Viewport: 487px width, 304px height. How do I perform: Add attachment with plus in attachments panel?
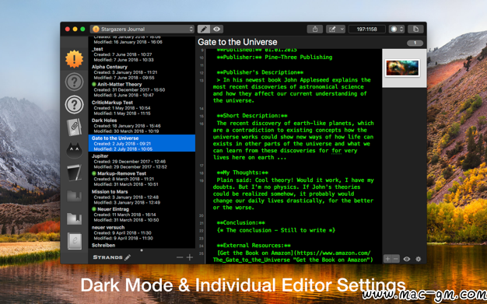click(x=387, y=259)
